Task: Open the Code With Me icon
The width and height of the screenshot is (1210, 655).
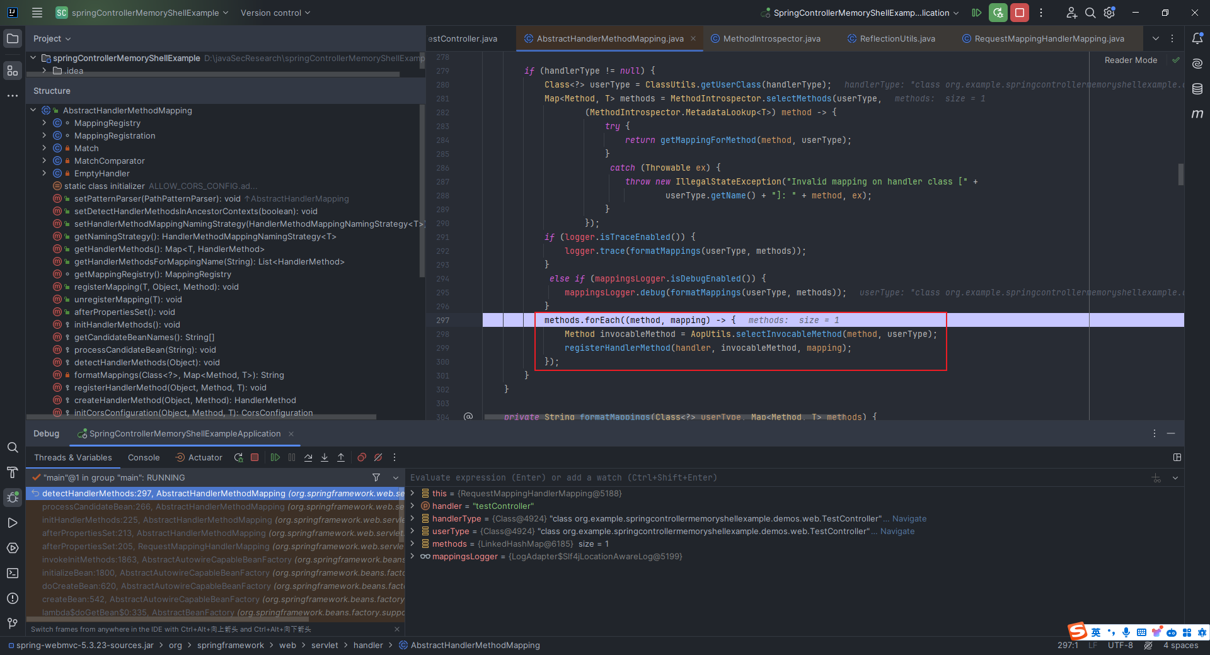Action: [x=1071, y=13]
